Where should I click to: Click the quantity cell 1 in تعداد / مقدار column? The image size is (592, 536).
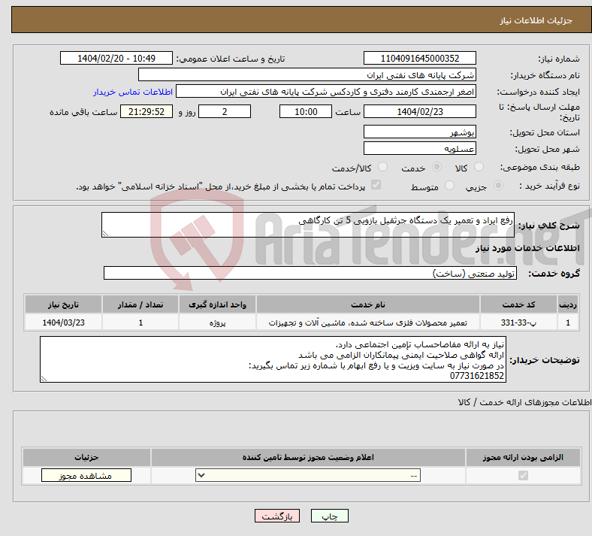pos(140,323)
